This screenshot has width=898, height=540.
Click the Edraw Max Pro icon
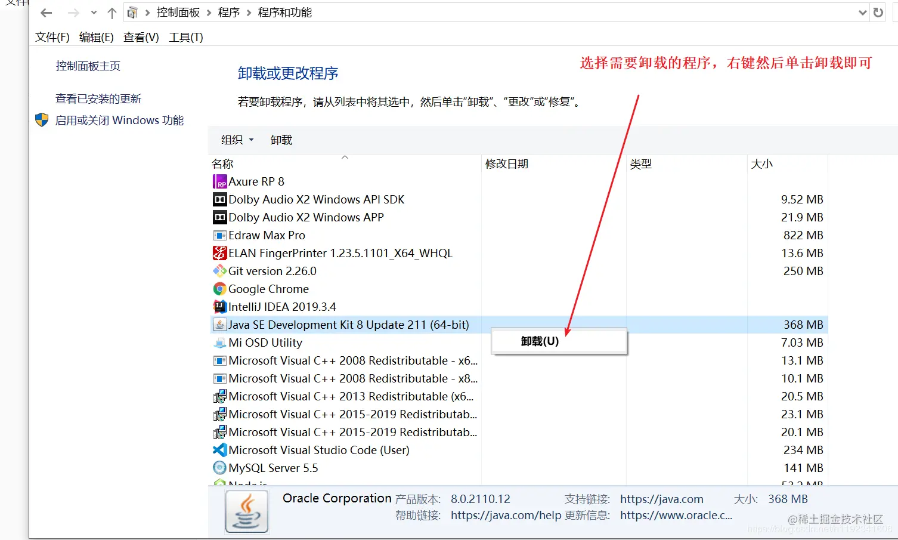click(x=220, y=235)
